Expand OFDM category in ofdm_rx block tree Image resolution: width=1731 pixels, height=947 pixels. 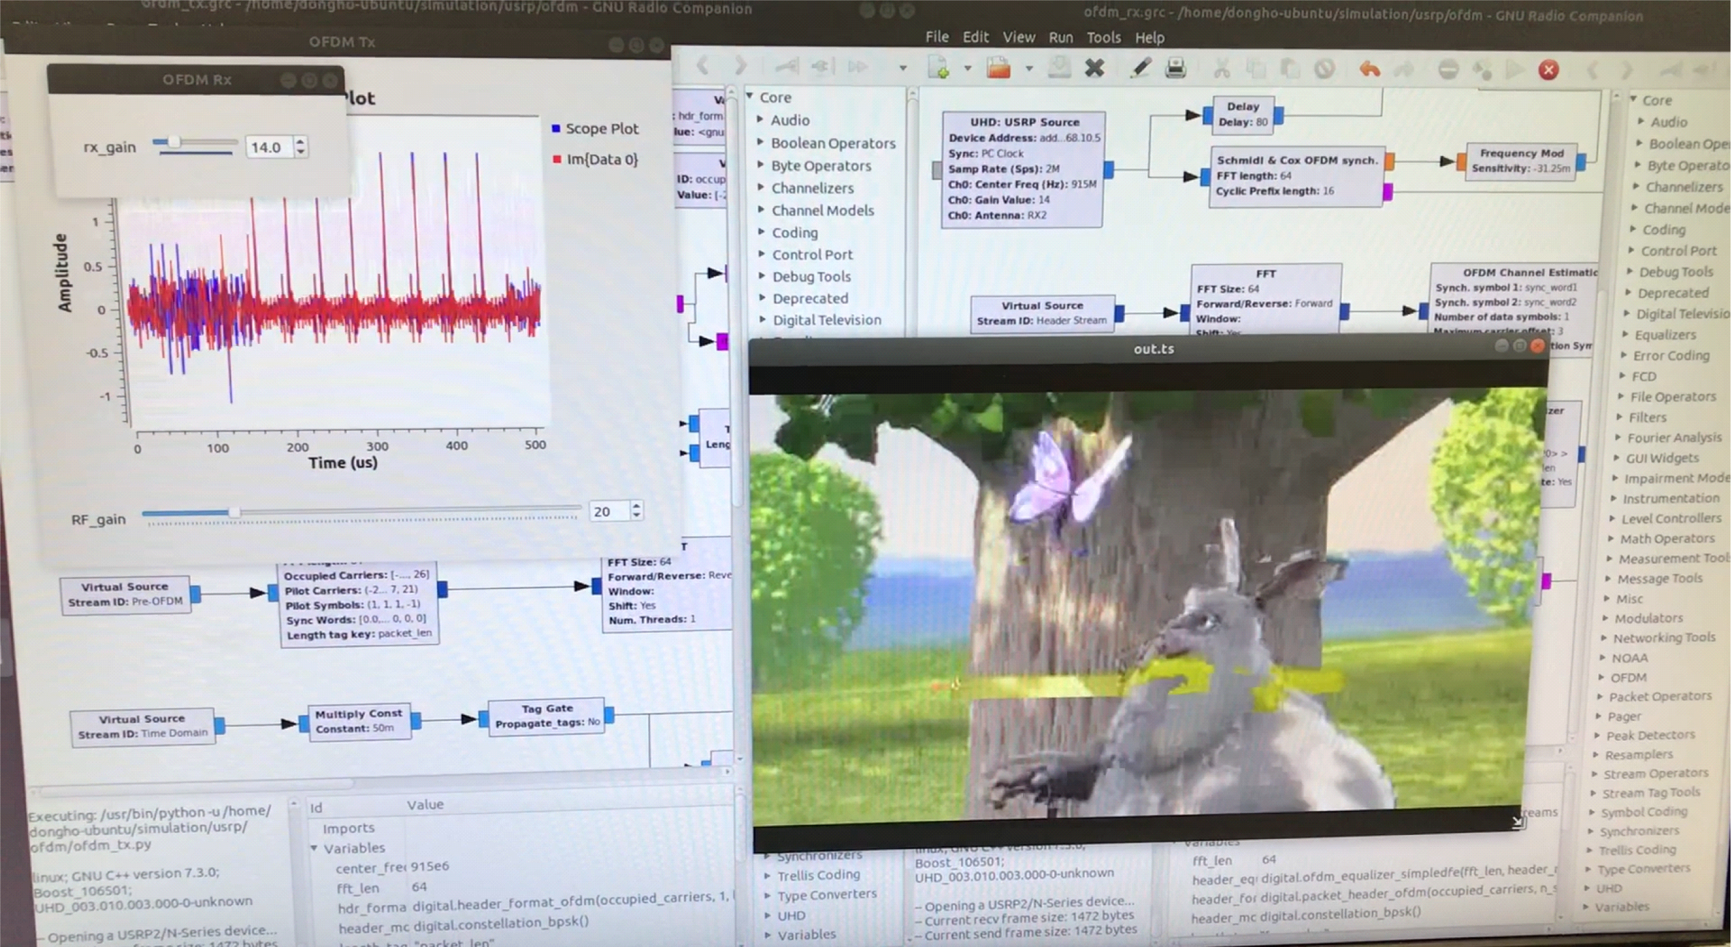[x=1601, y=677]
